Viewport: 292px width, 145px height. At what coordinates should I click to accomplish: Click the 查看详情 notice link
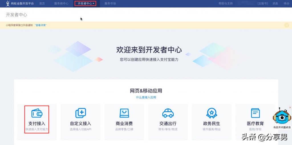click(40, 25)
